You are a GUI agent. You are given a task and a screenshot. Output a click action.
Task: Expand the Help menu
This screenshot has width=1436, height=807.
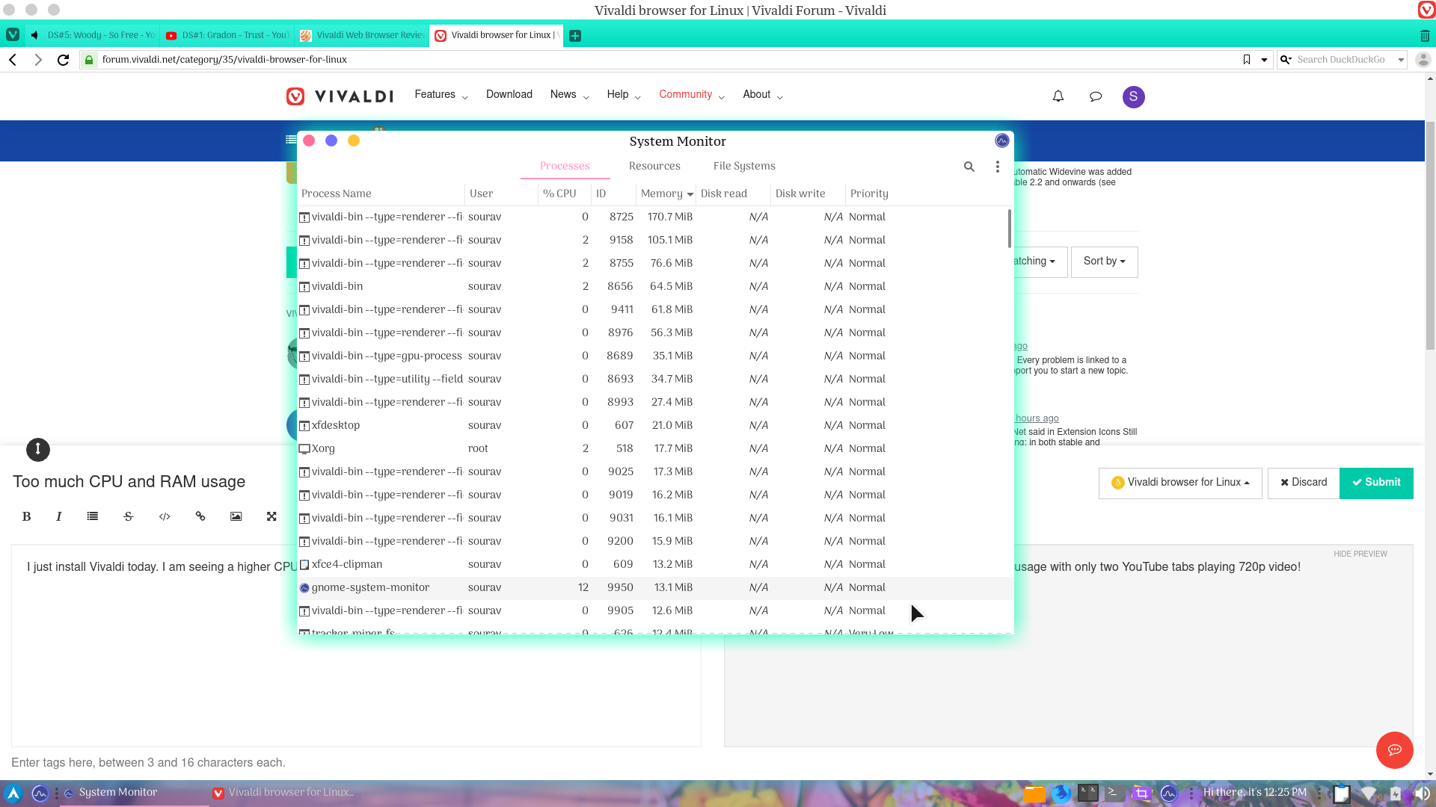(624, 95)
